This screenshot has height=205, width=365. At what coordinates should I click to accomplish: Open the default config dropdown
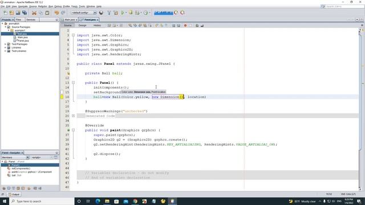(x=84, y=13)
